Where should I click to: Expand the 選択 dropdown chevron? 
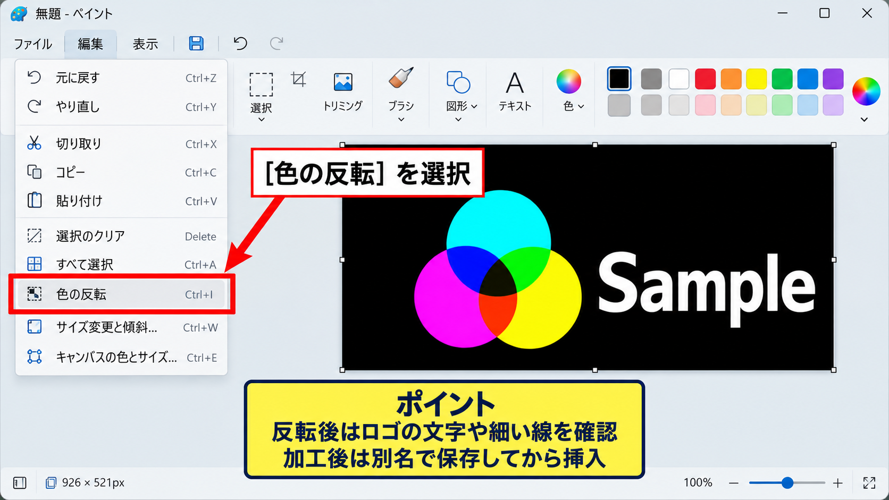click(x=261, y=120)
